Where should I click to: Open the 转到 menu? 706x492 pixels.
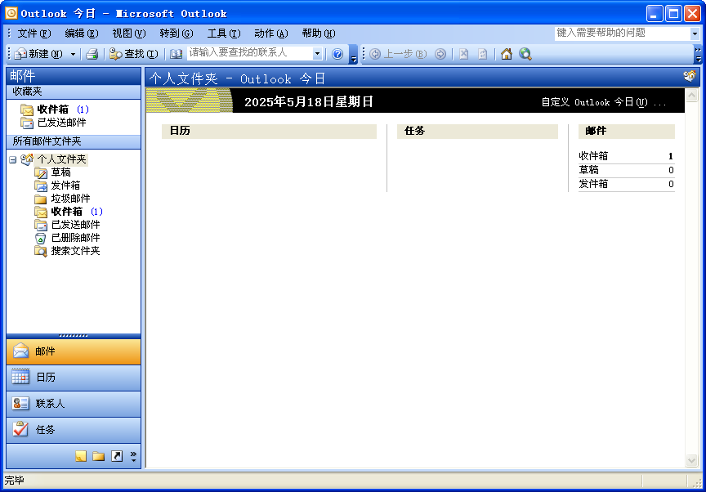pyautogui.click(x=176, y=34)
